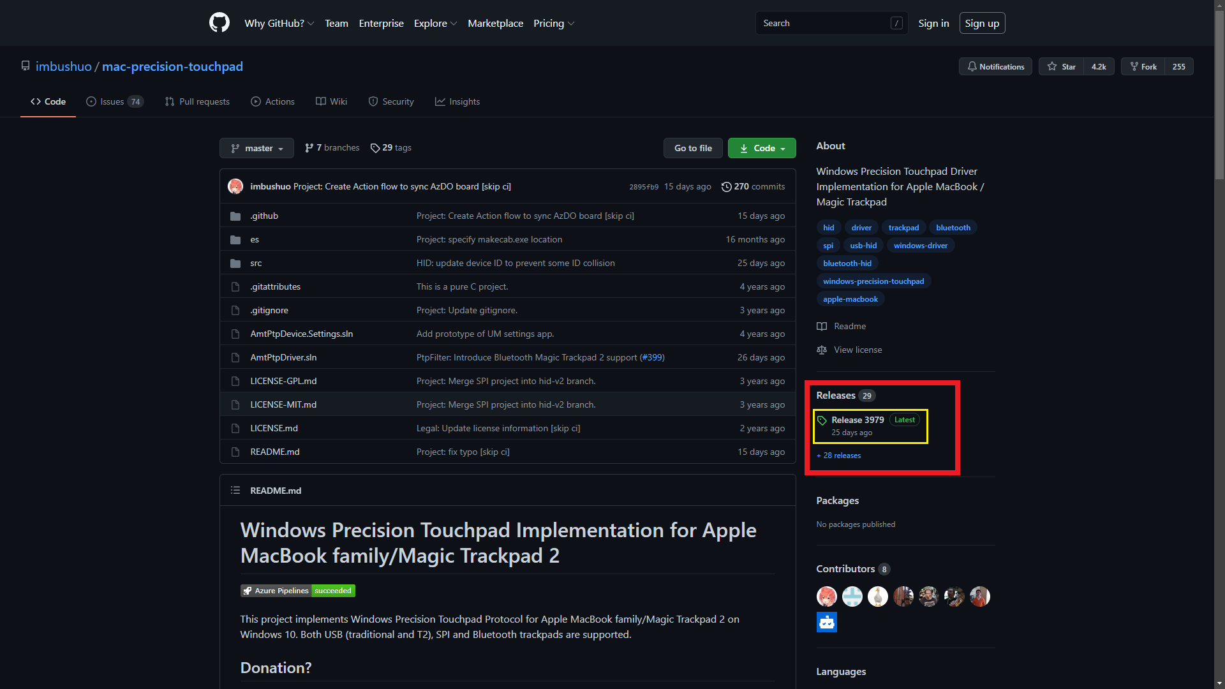
Task: Open the Insights tab
Action: 457,102
